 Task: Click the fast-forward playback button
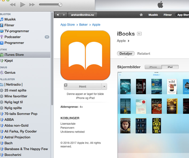pyautogui.click(x=32, y=5)
